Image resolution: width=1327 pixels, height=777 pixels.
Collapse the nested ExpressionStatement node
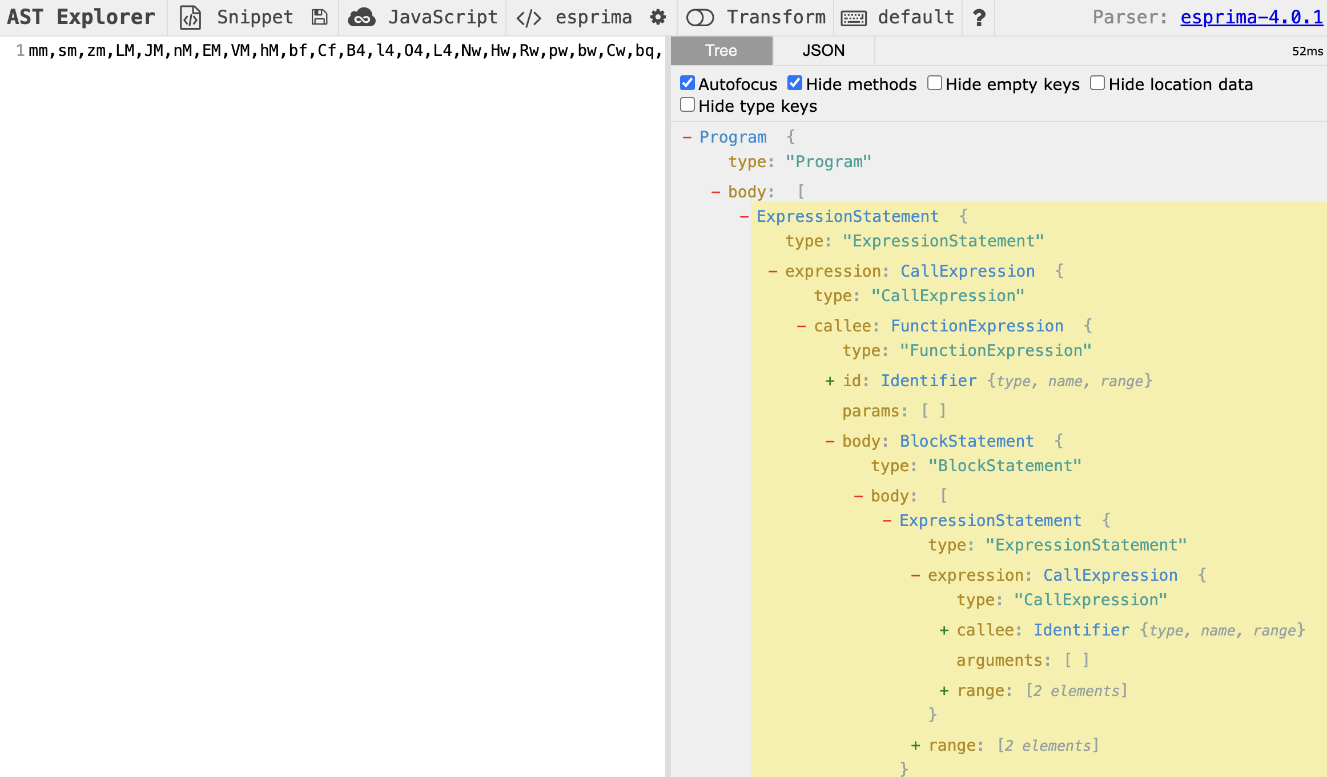(887, 521)
